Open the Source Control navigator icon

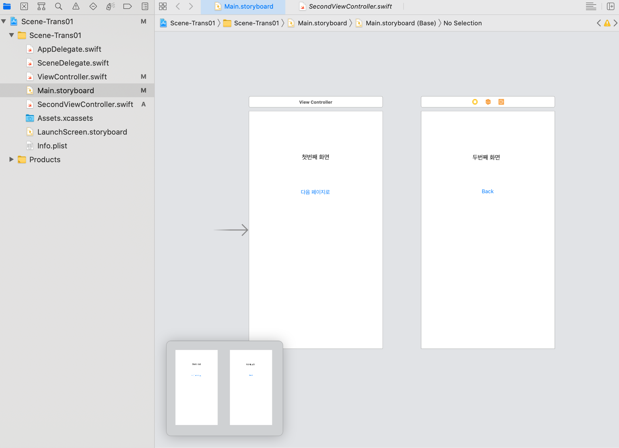[x=24, y=6]
